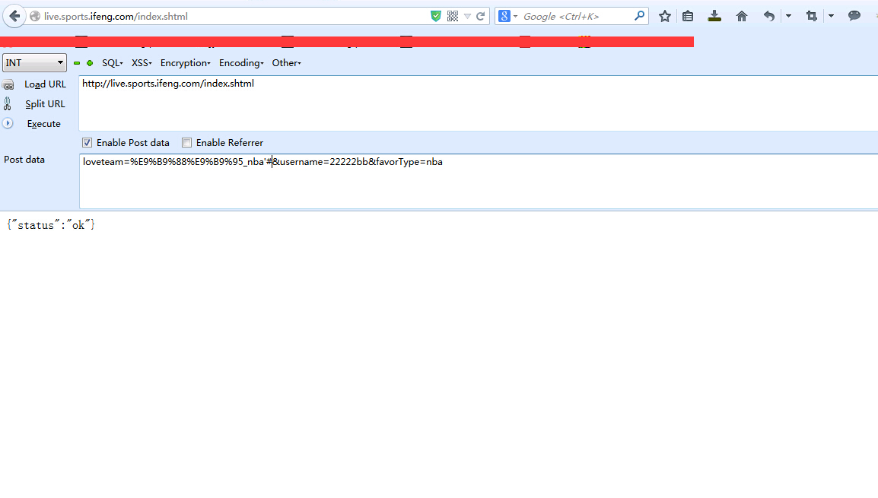Toggle the Enable Referrer checkbox

pyautogui.click(x=186, y=143)
